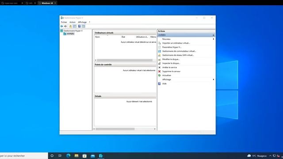Screen dimensions: 283x159
Task: Open the ? help menu
Action: [x=89, y=22]
